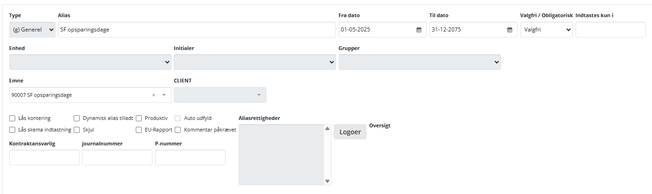652x194 pixels.
Task: Open the Til dato calendar picker icon
Action: tap(510, 30)
